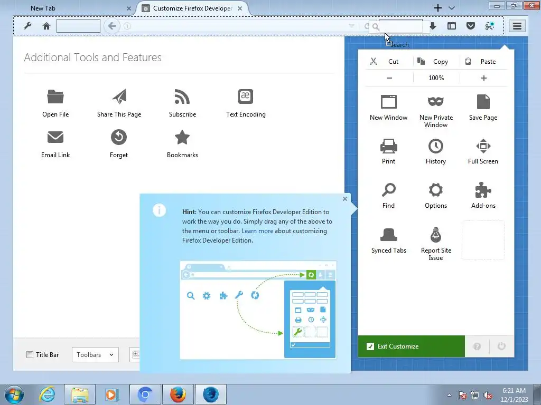Select the Customize Firefox Developer tab
The image size is (541, 405).
[x=192, y=8]
